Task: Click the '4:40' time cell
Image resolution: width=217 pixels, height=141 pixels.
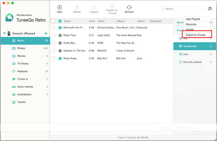Action: pyautogui.click(x=91, y=43)
